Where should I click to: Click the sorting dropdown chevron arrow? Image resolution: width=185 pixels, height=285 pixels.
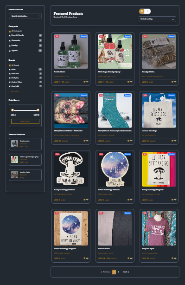pyautogui.click(x=172, y=19)
